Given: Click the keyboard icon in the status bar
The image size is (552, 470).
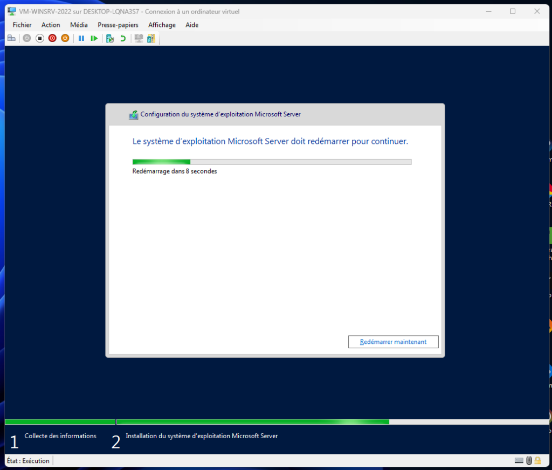Looking at the screenshot, I should tap(519, 460).
